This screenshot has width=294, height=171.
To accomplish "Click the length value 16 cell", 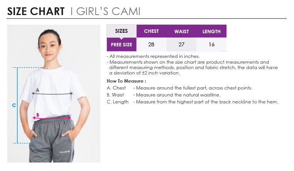I will tap(211, 44).
